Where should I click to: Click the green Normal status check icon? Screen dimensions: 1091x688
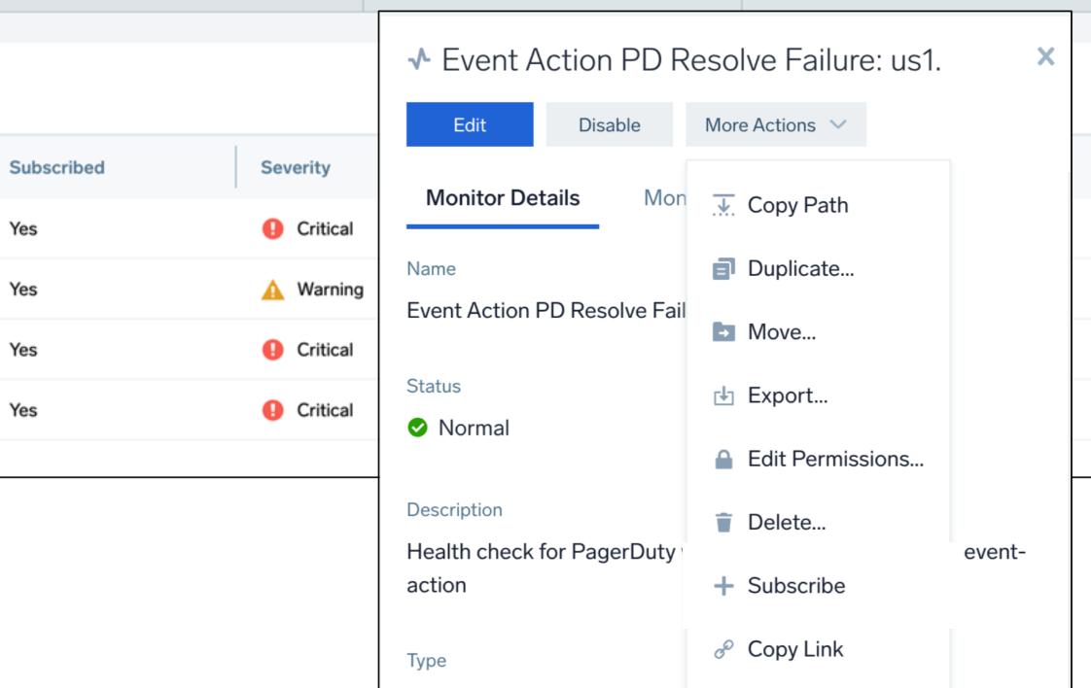click(x=416, y=428)
